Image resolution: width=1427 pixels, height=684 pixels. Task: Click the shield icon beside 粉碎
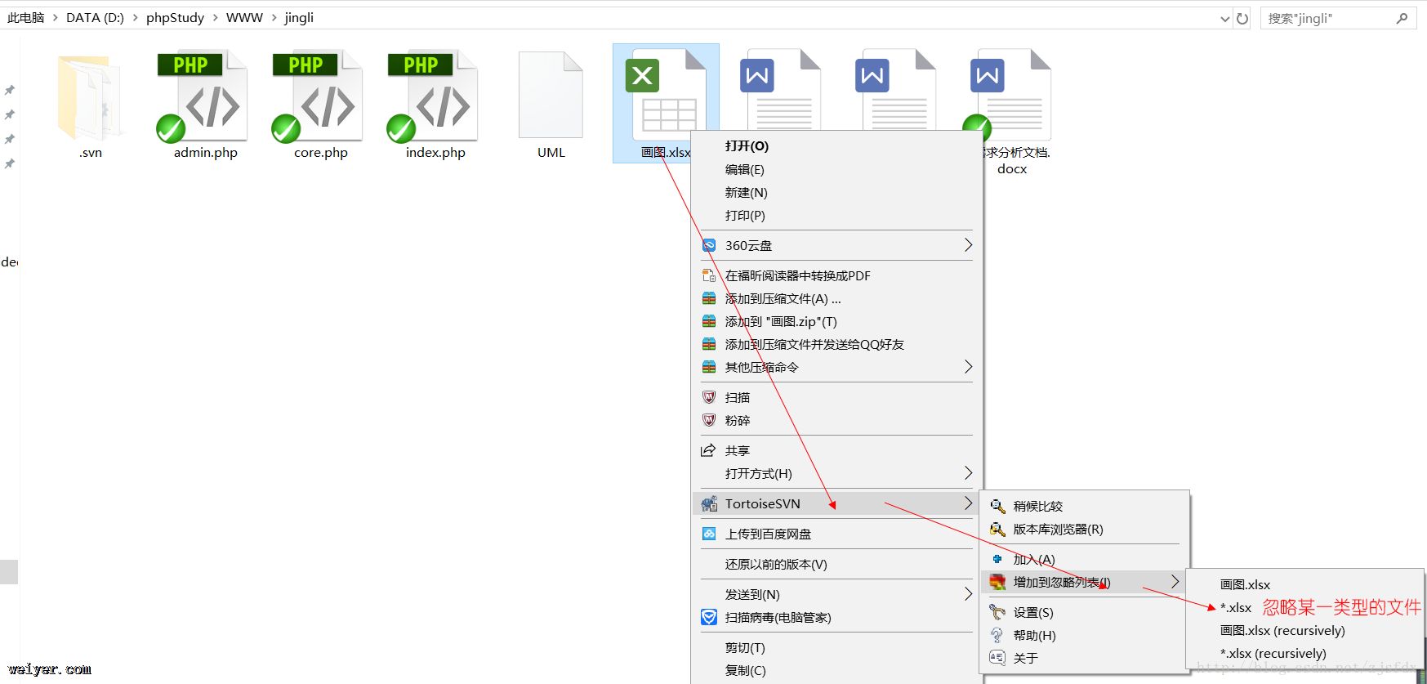pos(709,420)
